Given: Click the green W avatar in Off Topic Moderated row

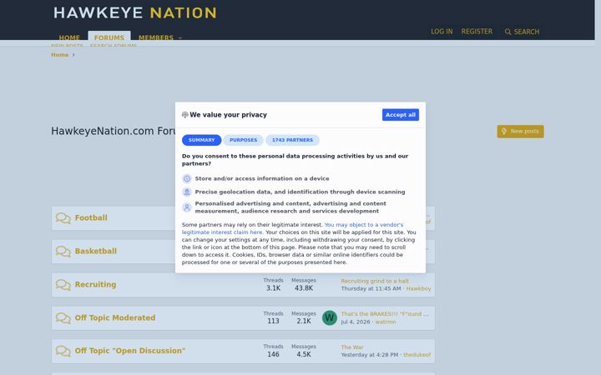Looking at the screenshot, I should coord(330,317).
